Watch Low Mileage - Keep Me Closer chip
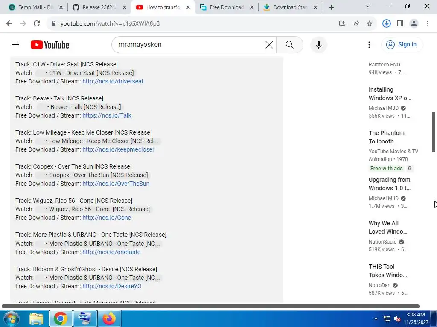The height and width of the screenshot is (327, 437). (99, 141)
